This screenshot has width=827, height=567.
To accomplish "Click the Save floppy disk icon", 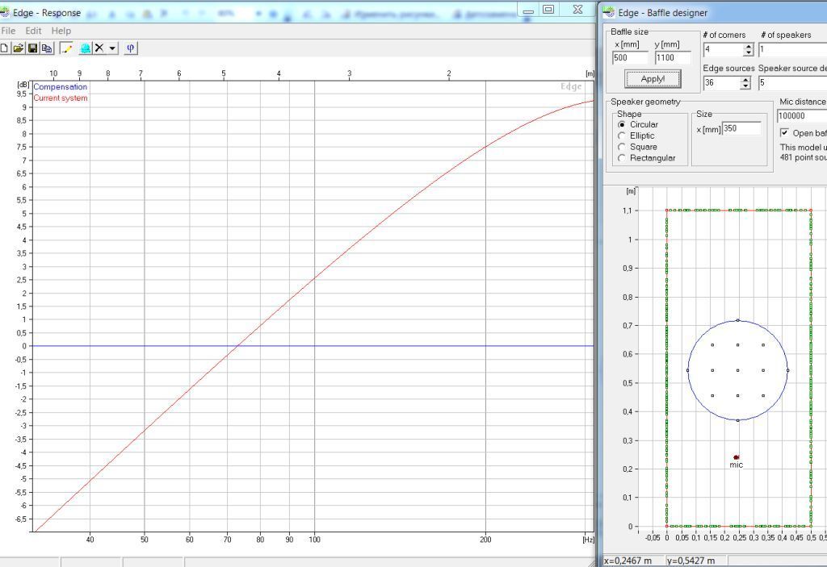I will point(32,48).
